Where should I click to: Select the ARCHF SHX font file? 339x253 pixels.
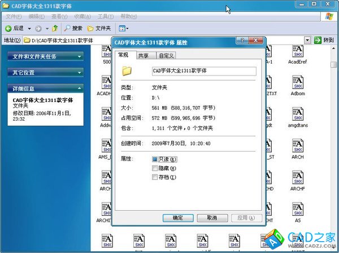(x=298, y=180)
